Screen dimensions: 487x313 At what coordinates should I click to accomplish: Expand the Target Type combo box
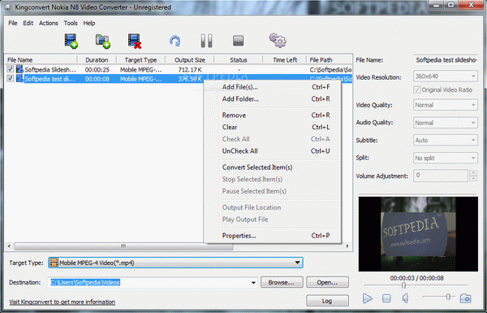pos(297,263)
